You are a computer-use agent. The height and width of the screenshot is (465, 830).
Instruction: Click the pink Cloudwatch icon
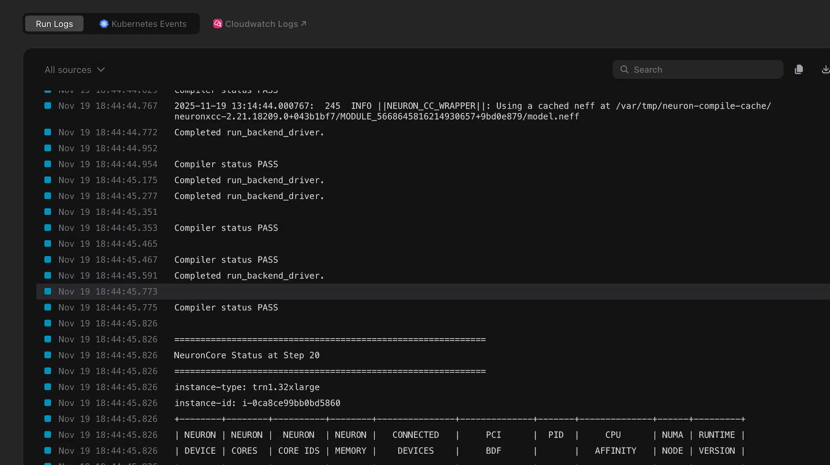[x=217, y=24]
